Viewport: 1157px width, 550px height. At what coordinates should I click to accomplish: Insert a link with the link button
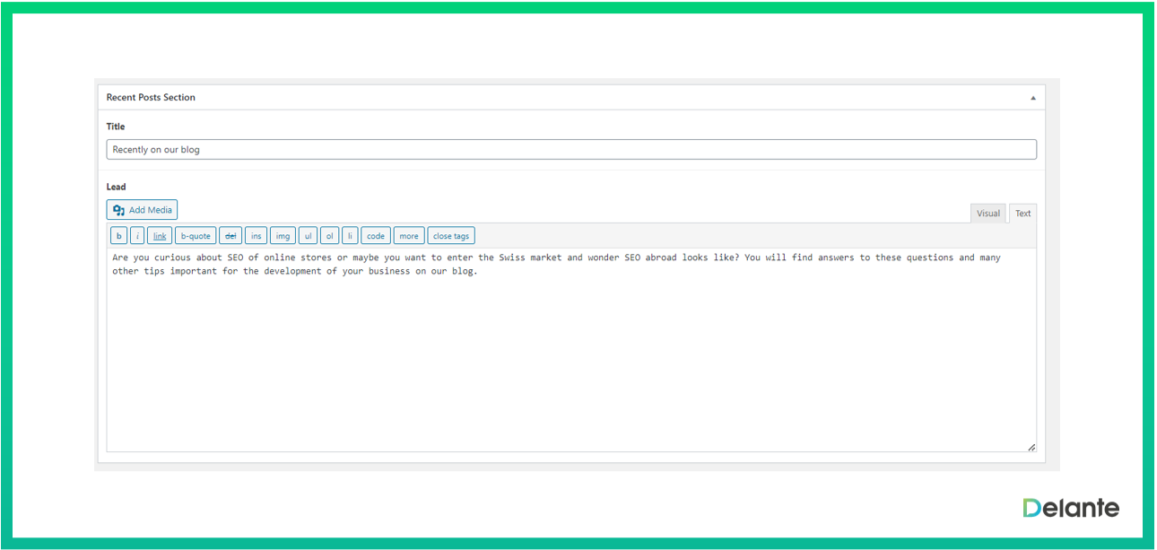tap(160, 236)
